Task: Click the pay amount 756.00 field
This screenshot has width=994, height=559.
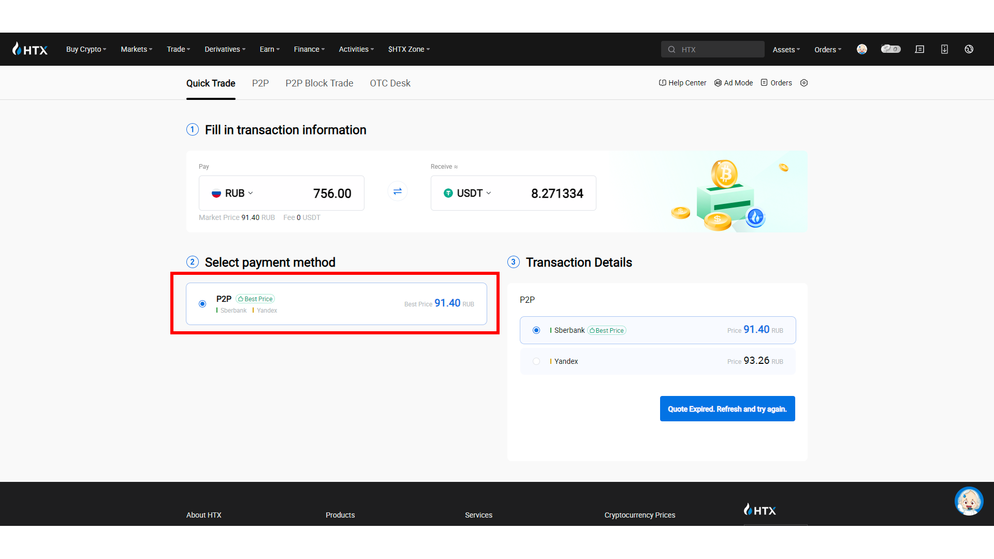Action: 332,194
